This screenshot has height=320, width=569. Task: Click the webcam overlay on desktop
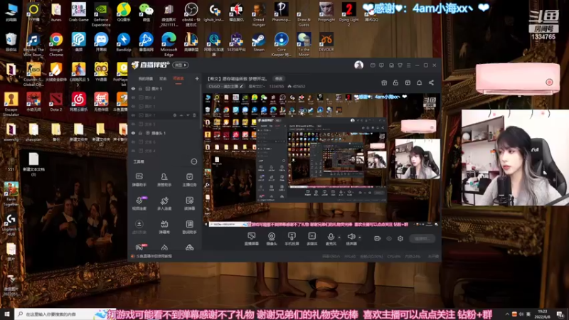(x=515, y=157)
